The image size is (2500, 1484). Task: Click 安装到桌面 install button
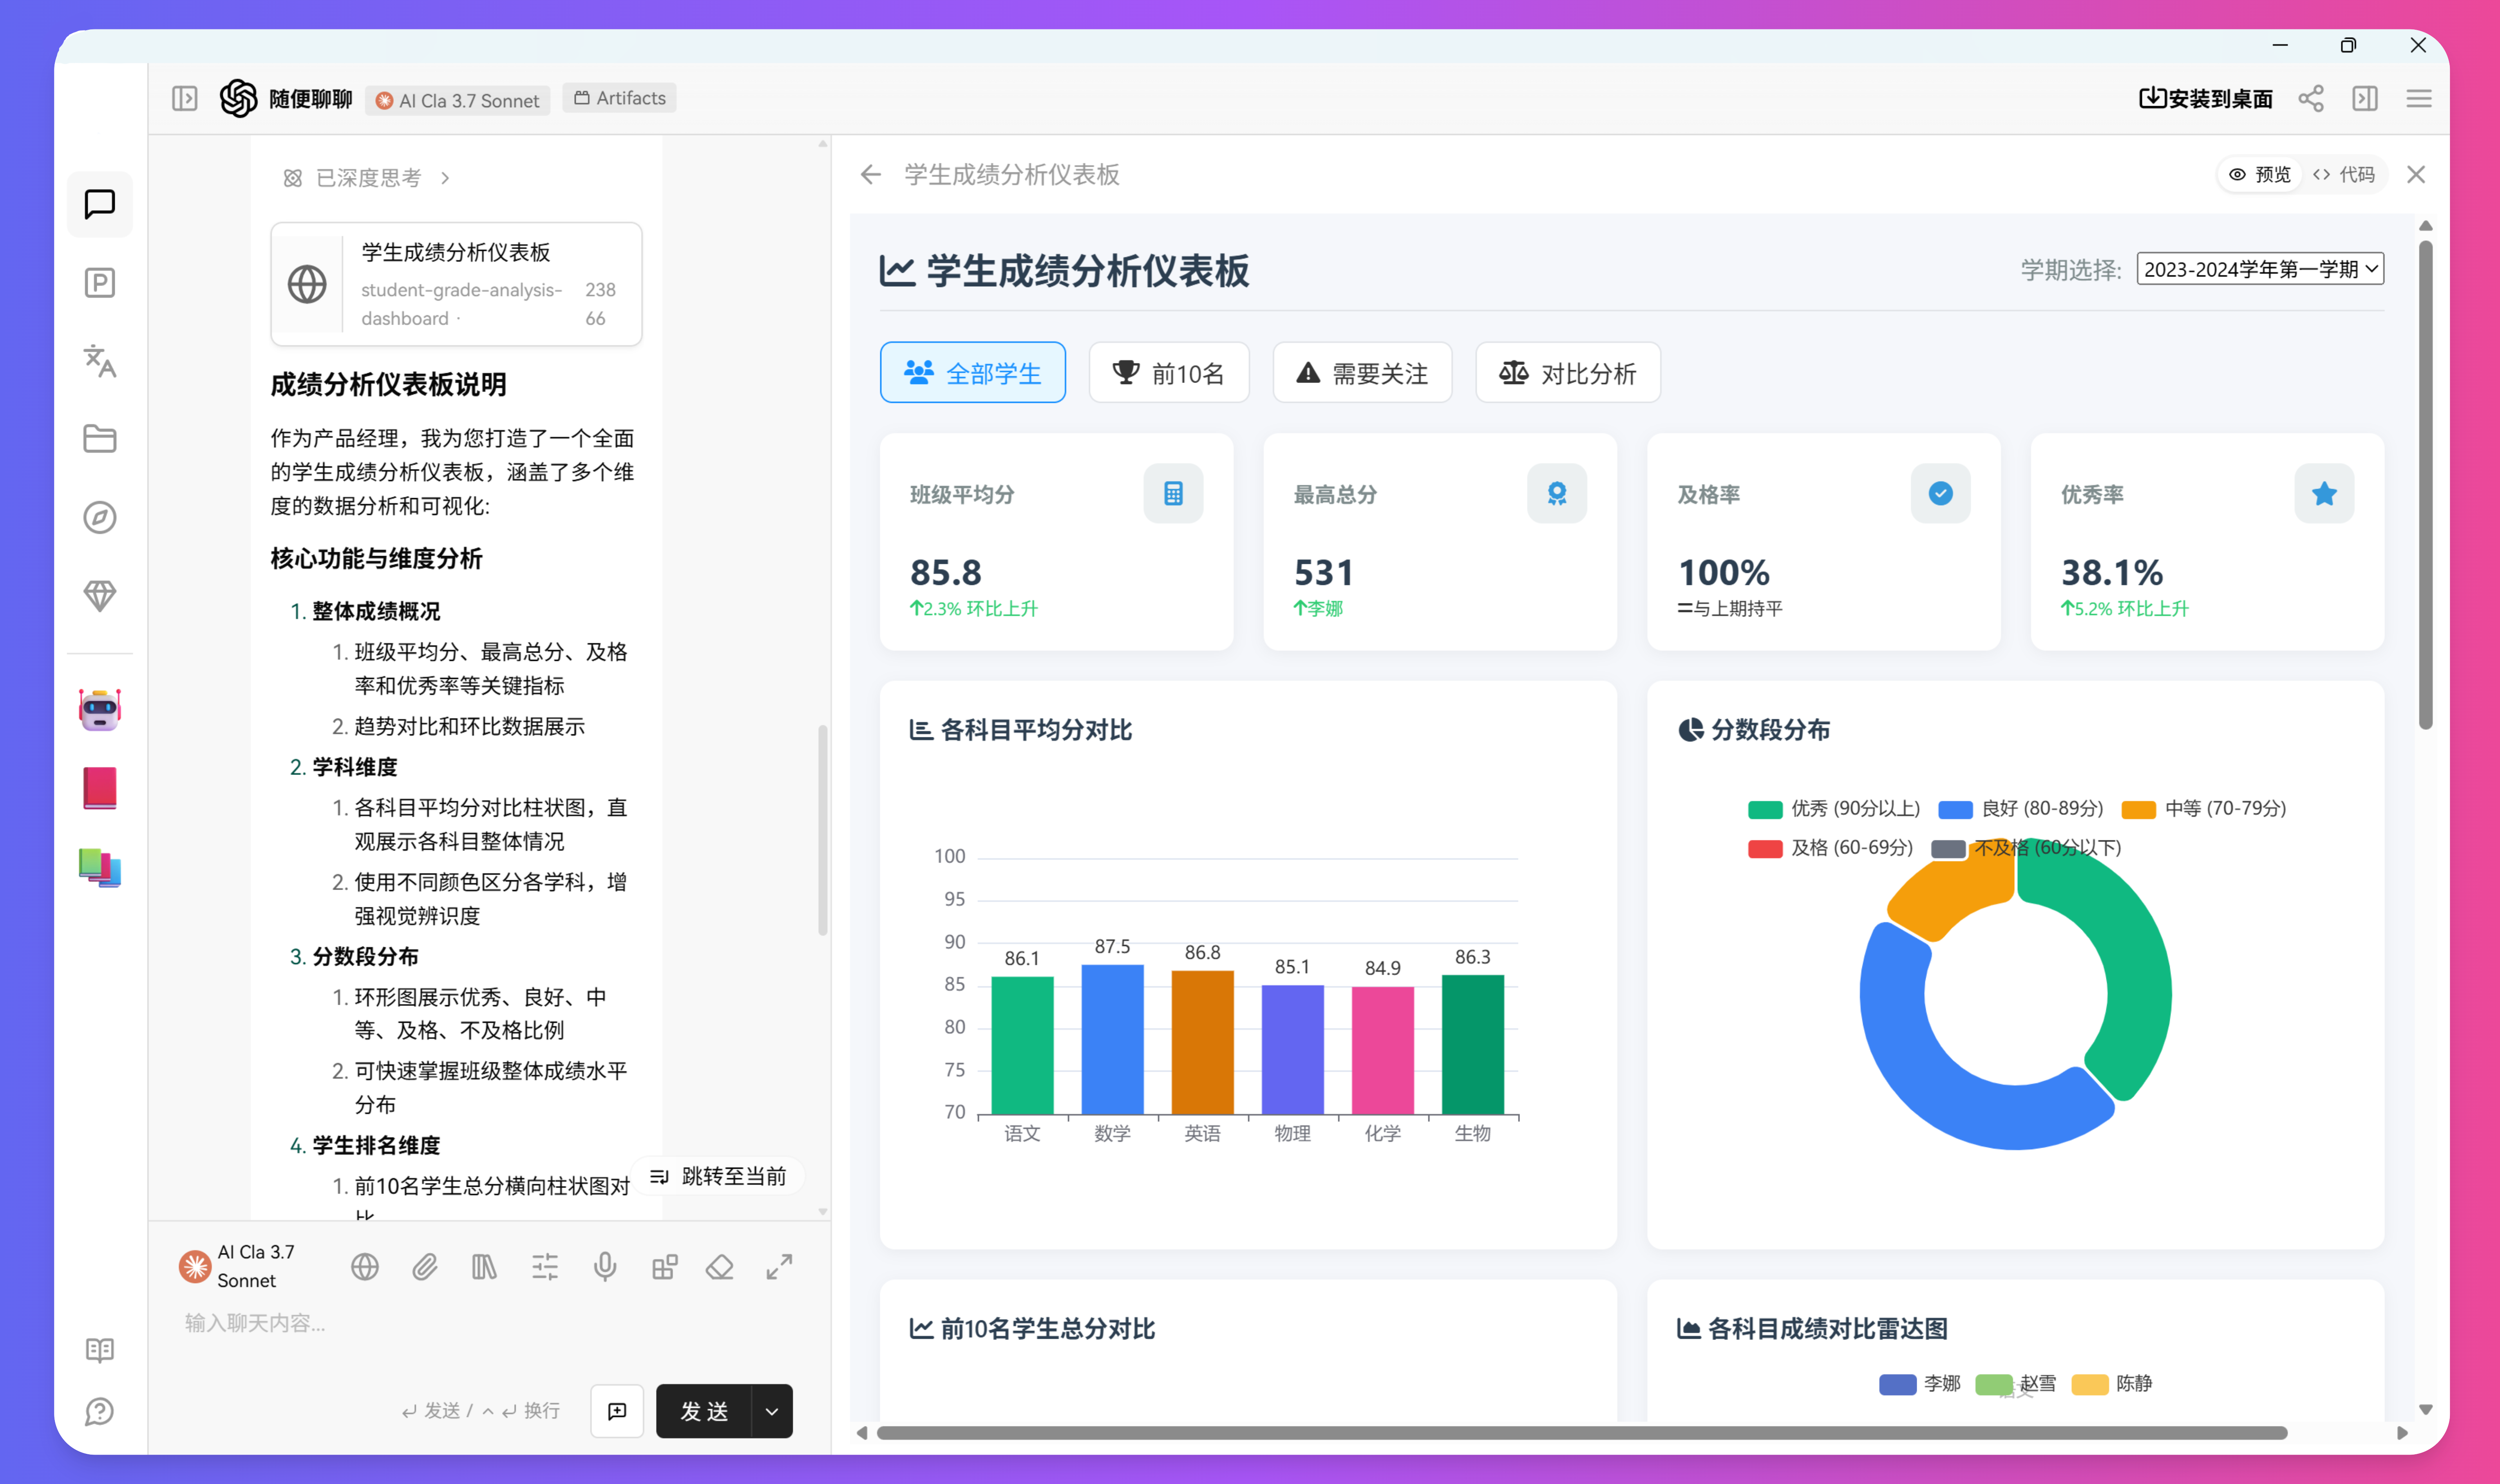[2205, 98]
